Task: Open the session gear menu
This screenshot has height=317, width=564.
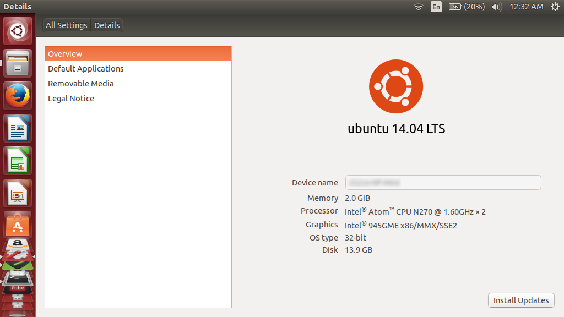Action: tap(555, 7)
